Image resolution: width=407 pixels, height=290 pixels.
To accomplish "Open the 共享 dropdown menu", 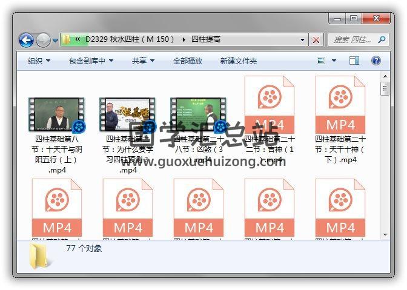I will (143, 61).
